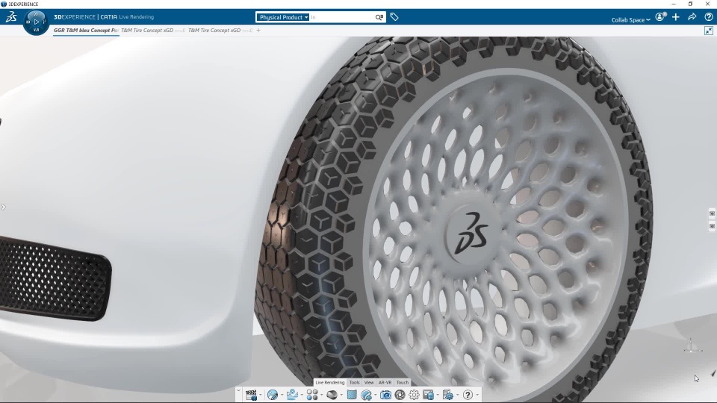Click the ambience scene icon in the bottom toolbar
Image resolution: width=717 pixels, height=403 pixels.
pyautogui.click(x=292, y=395)
